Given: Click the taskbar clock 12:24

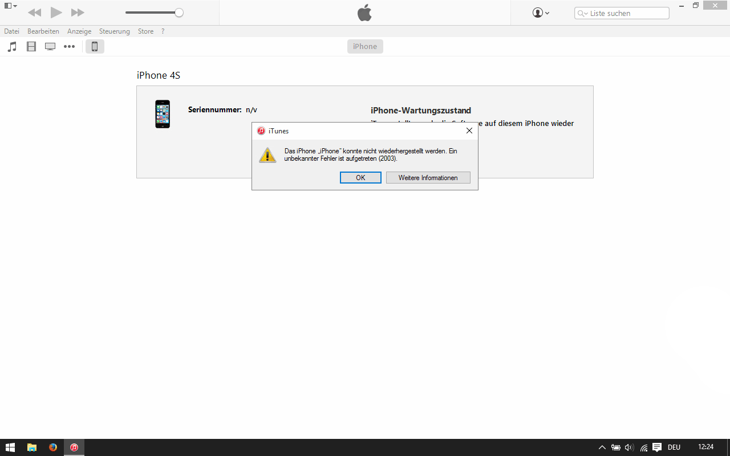Looking at the screenshot, I should [x=706, y=447].
